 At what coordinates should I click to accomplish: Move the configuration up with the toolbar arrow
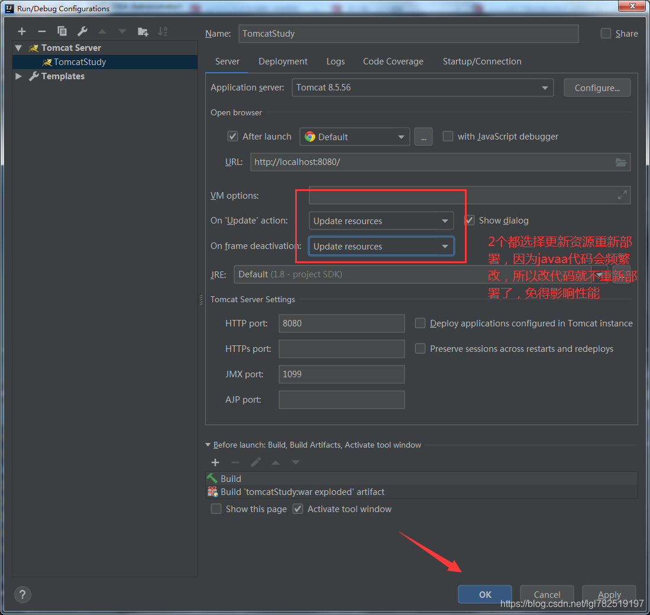102,31
